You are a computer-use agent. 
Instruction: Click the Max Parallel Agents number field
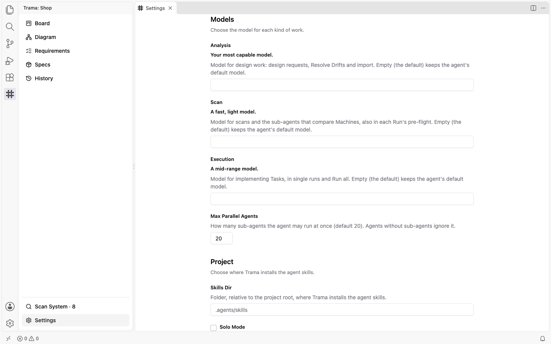coord(222,238)
